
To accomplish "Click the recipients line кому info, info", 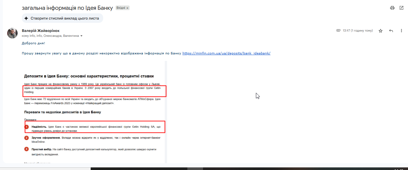I will point(50,36).
